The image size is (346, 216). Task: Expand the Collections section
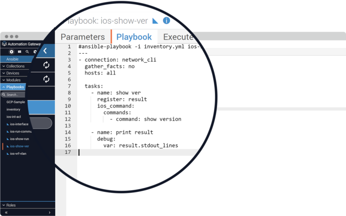[15, 66]
